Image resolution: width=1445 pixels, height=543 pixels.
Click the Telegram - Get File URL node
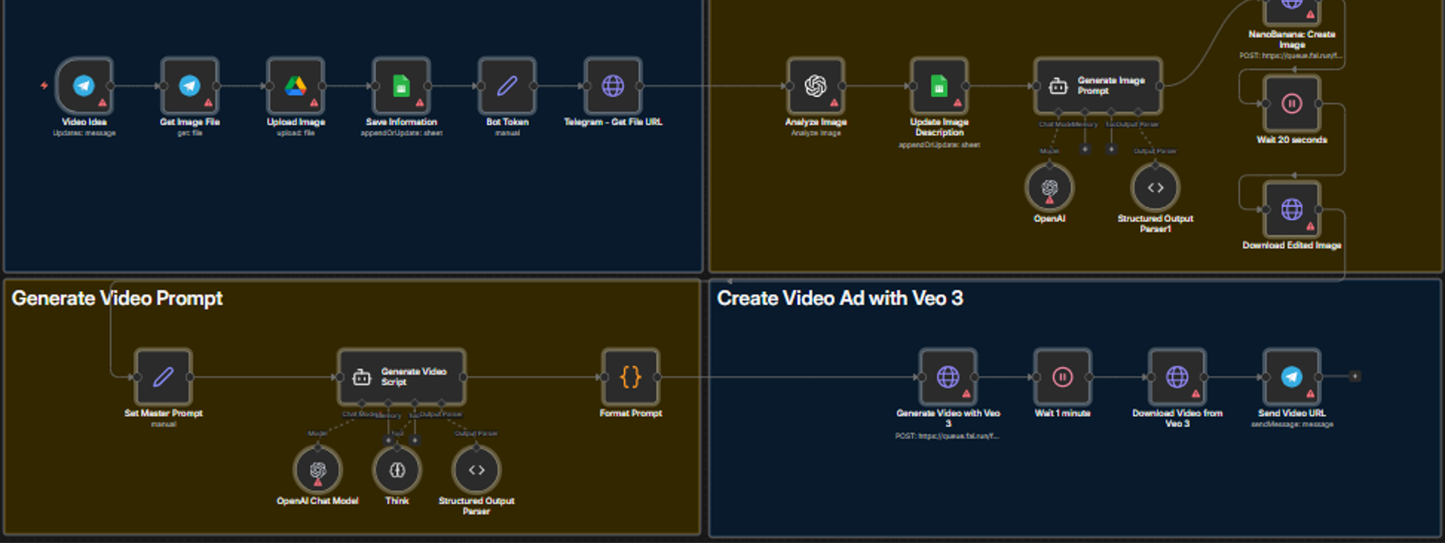613,86
